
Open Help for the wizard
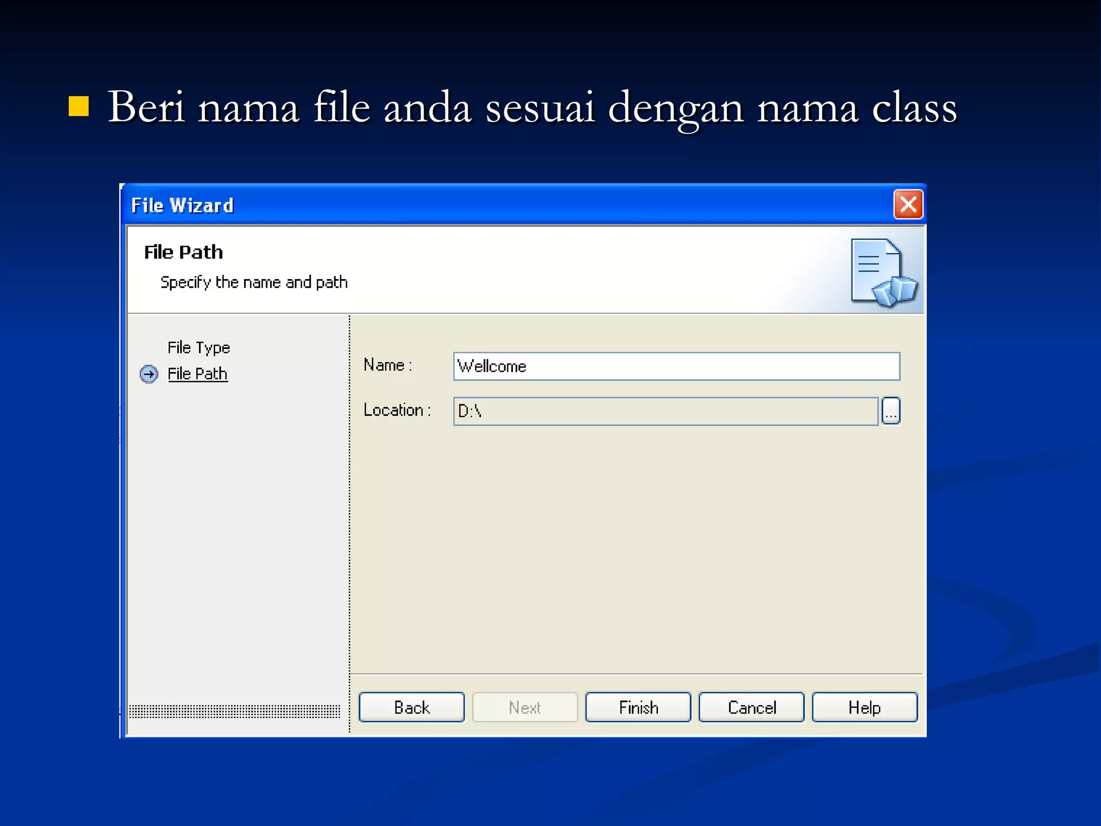point(864,707)
